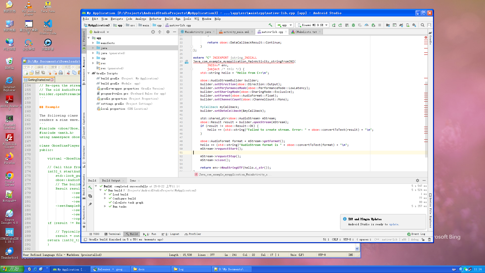Open the Event Log button

416,234
